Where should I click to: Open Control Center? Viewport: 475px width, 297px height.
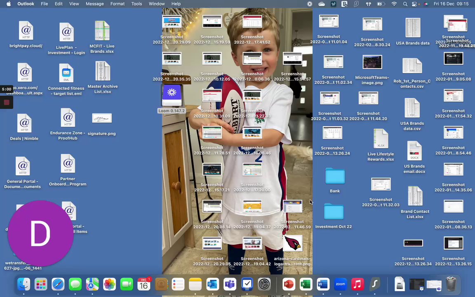[x=414, y=4]
